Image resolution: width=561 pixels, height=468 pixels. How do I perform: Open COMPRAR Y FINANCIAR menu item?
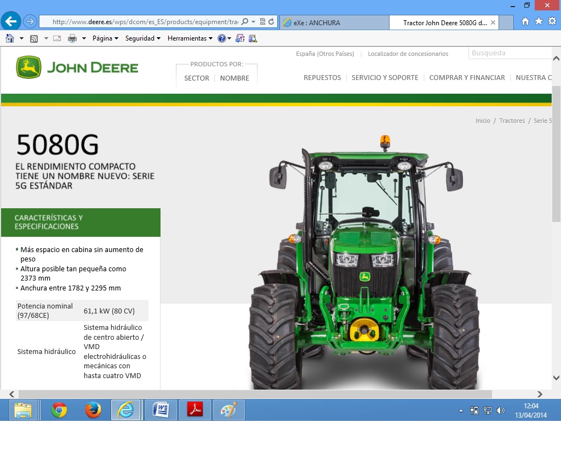tap(467, 78)
